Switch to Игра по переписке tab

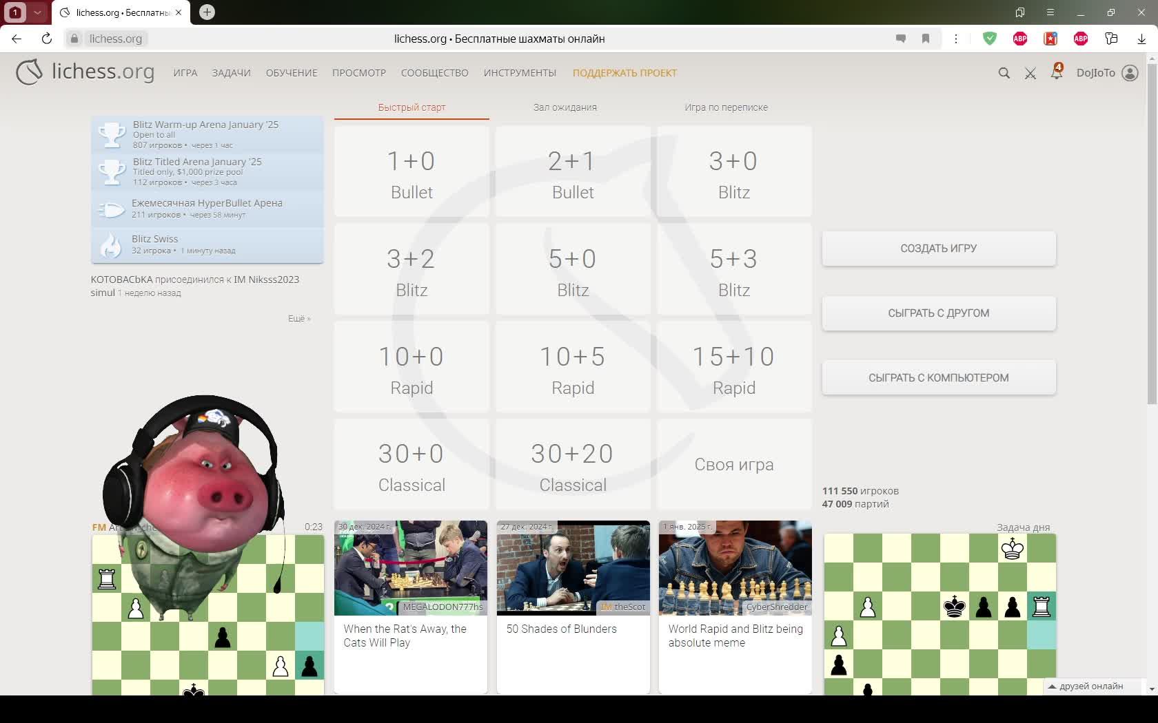click(x=726, y=107)
